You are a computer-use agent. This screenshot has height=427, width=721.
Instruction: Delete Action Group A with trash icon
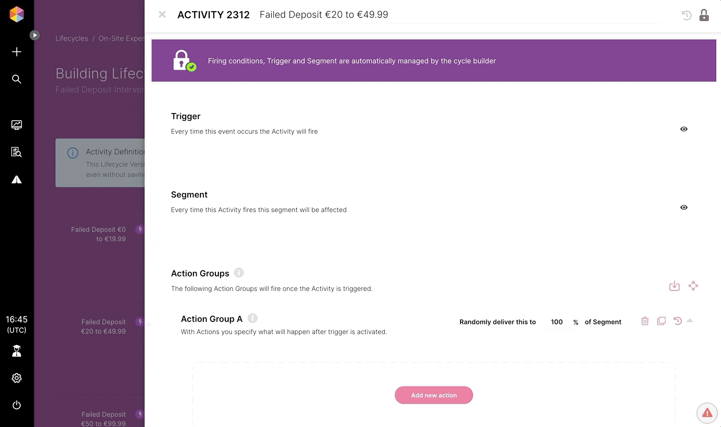(x=645, y=321)
